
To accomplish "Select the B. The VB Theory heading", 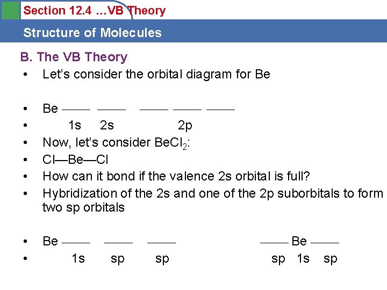I will pos(74,57).
